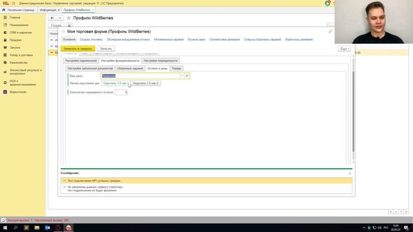Select rounding mode Округлять 1.5 как 2

(146, 83)
